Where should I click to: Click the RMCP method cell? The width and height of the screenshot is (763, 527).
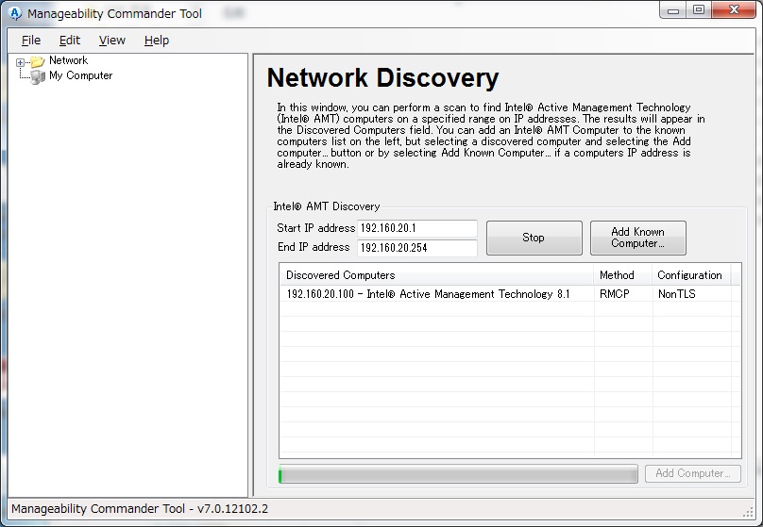point(614,294)
